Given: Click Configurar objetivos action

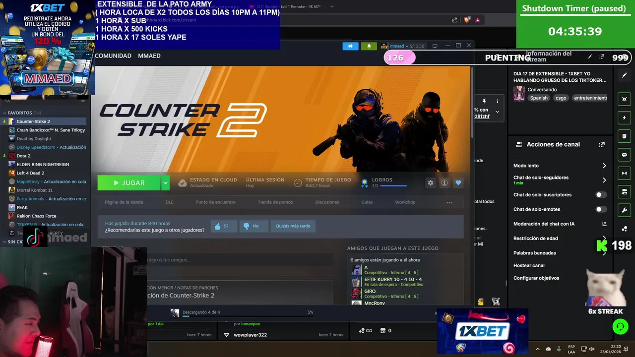Looking at the screenshot, I should pyautogui.click(x=536, y=278).
